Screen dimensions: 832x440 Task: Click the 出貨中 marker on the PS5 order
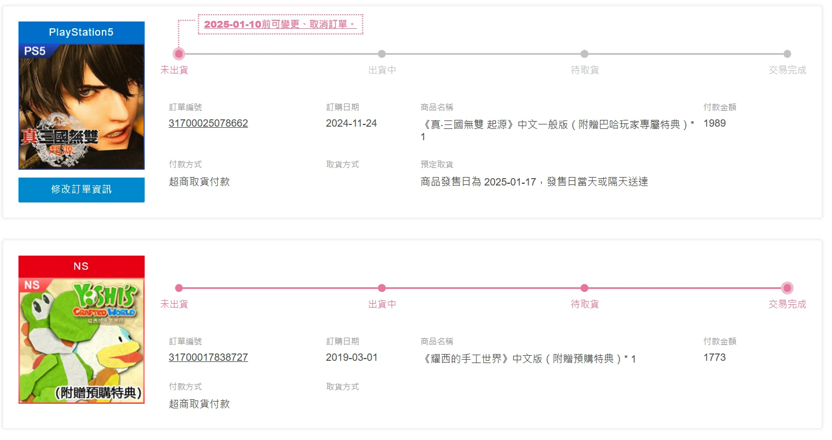tap(382, 54)
